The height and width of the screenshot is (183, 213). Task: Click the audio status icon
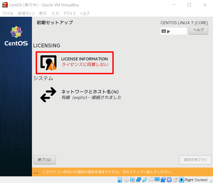click(x=132, y=180)
